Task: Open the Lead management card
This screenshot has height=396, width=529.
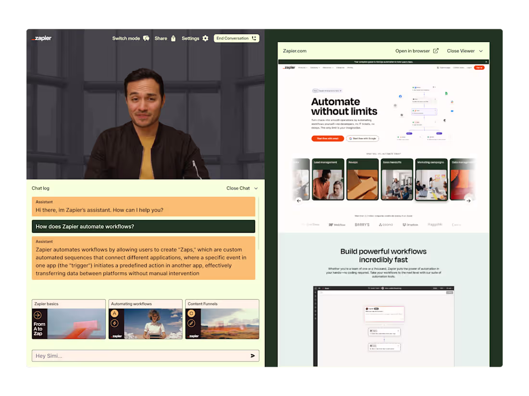Action: pos(328,180)
